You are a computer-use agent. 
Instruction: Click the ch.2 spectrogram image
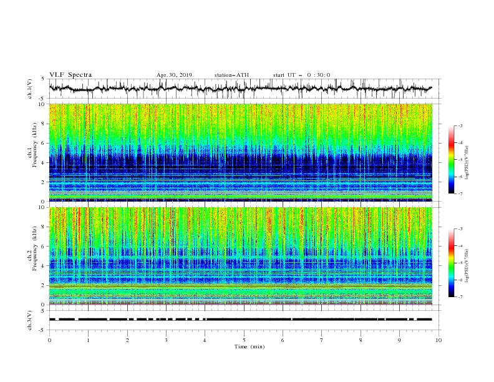point(241,256)
